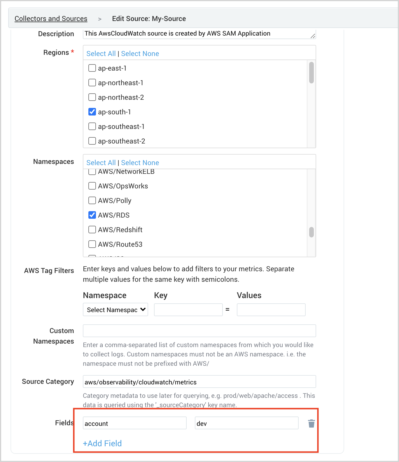
Task: Enable the AWS/Redshift namespace checkbox
Action: click(92, 230)
